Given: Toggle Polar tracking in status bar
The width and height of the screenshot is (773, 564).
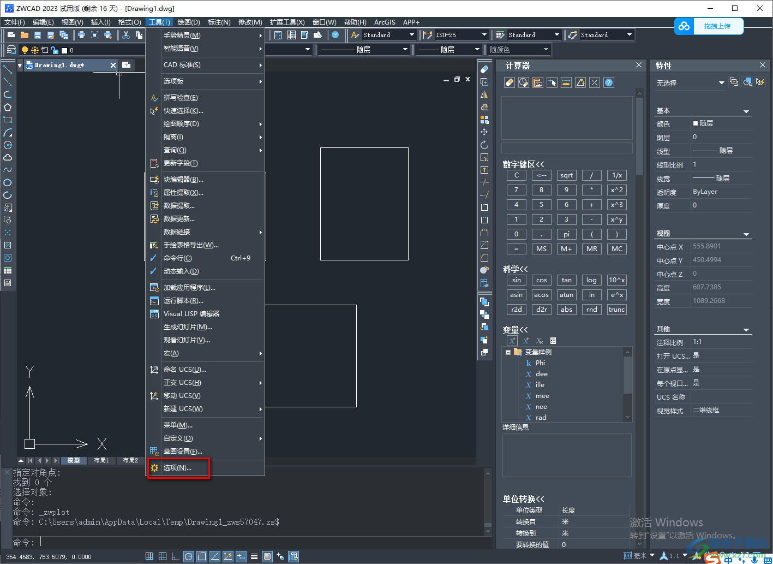Looking at the screenshot, I should click(189, 556).
